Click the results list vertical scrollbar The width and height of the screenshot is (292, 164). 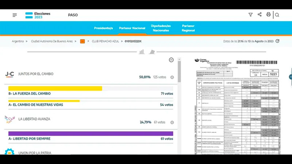click(179, 106)
